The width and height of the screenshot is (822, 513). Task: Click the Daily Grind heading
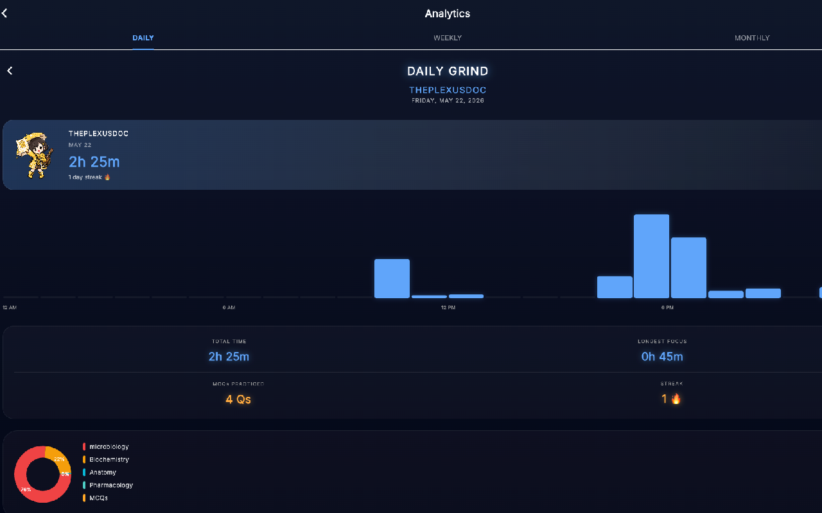click(x=448, y=71)
